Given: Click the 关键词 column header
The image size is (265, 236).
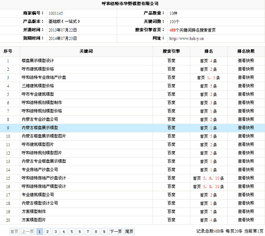Looking at the screenshot, I should pyautogui.click(x=86, y=51).
